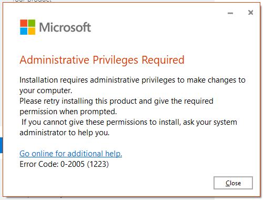Click the green square of Microsoft logo
Viewport: 264px width, 200px height.
(x=32, y=23)
